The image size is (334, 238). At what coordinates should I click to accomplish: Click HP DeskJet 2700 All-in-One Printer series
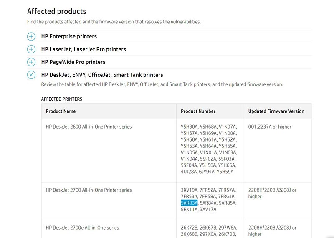(89, 190)
